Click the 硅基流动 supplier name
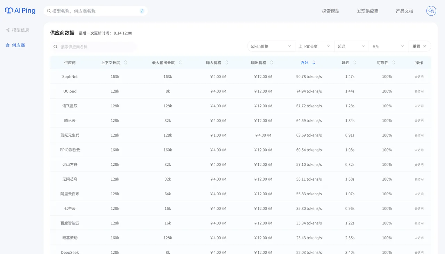The image size is (445, 254). coord(70,238)
